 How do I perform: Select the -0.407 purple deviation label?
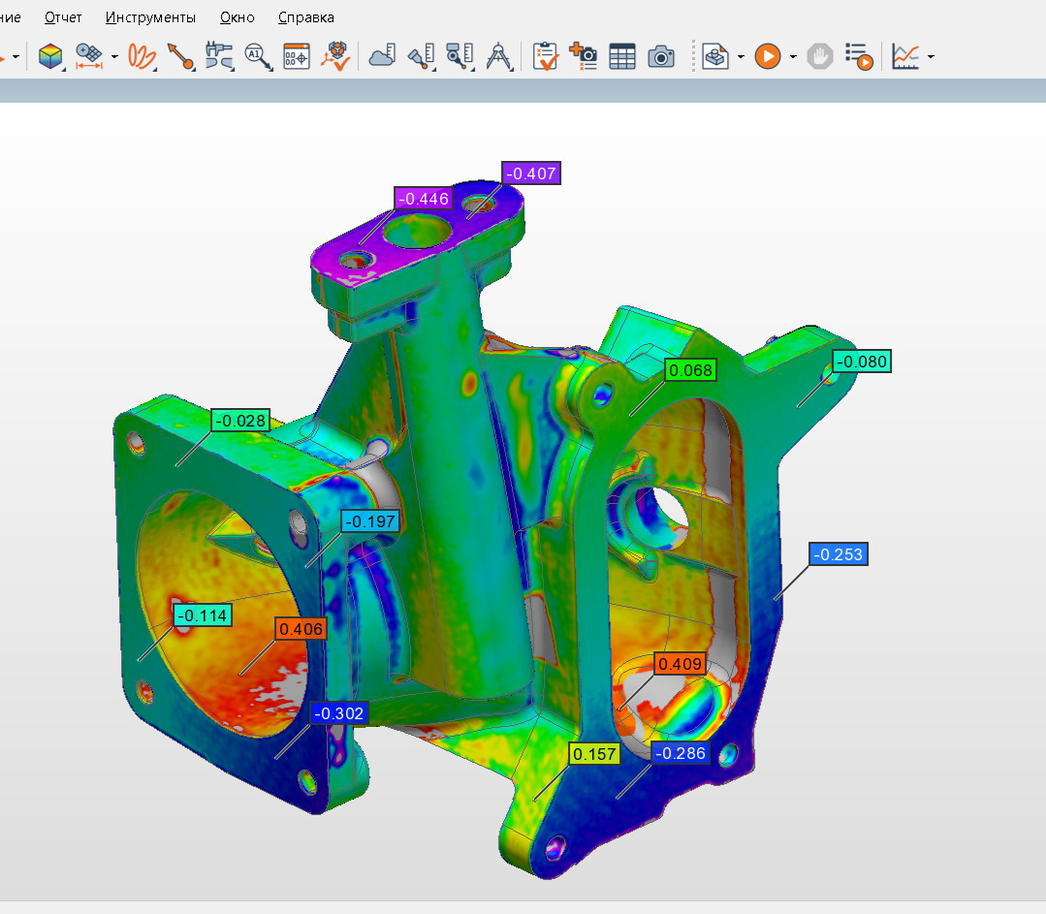coord(531,173)
